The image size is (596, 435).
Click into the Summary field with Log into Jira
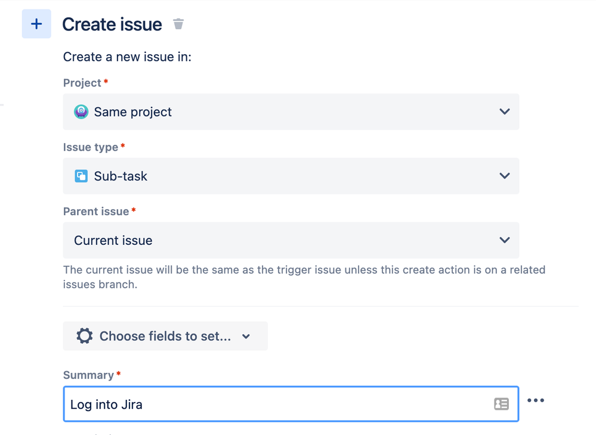point(291,404)
